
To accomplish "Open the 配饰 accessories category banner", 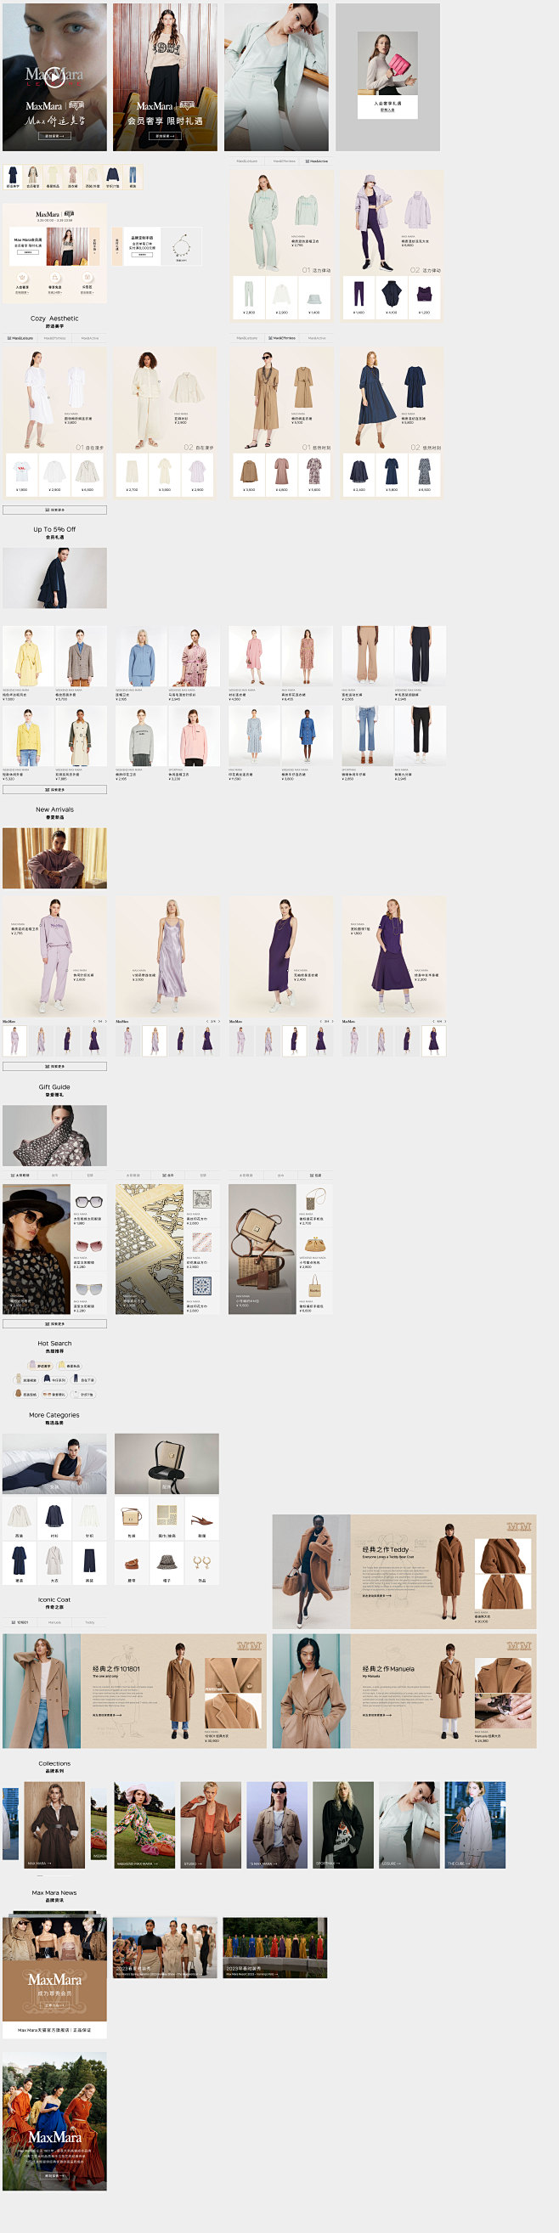I will [167, 1464].
